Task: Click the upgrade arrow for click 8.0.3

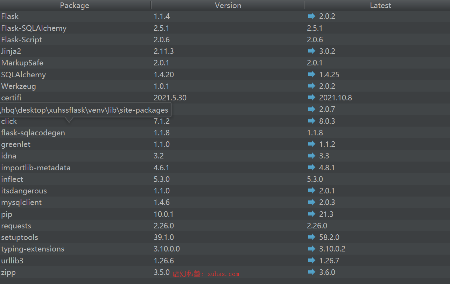Action: tap(311, 121)
